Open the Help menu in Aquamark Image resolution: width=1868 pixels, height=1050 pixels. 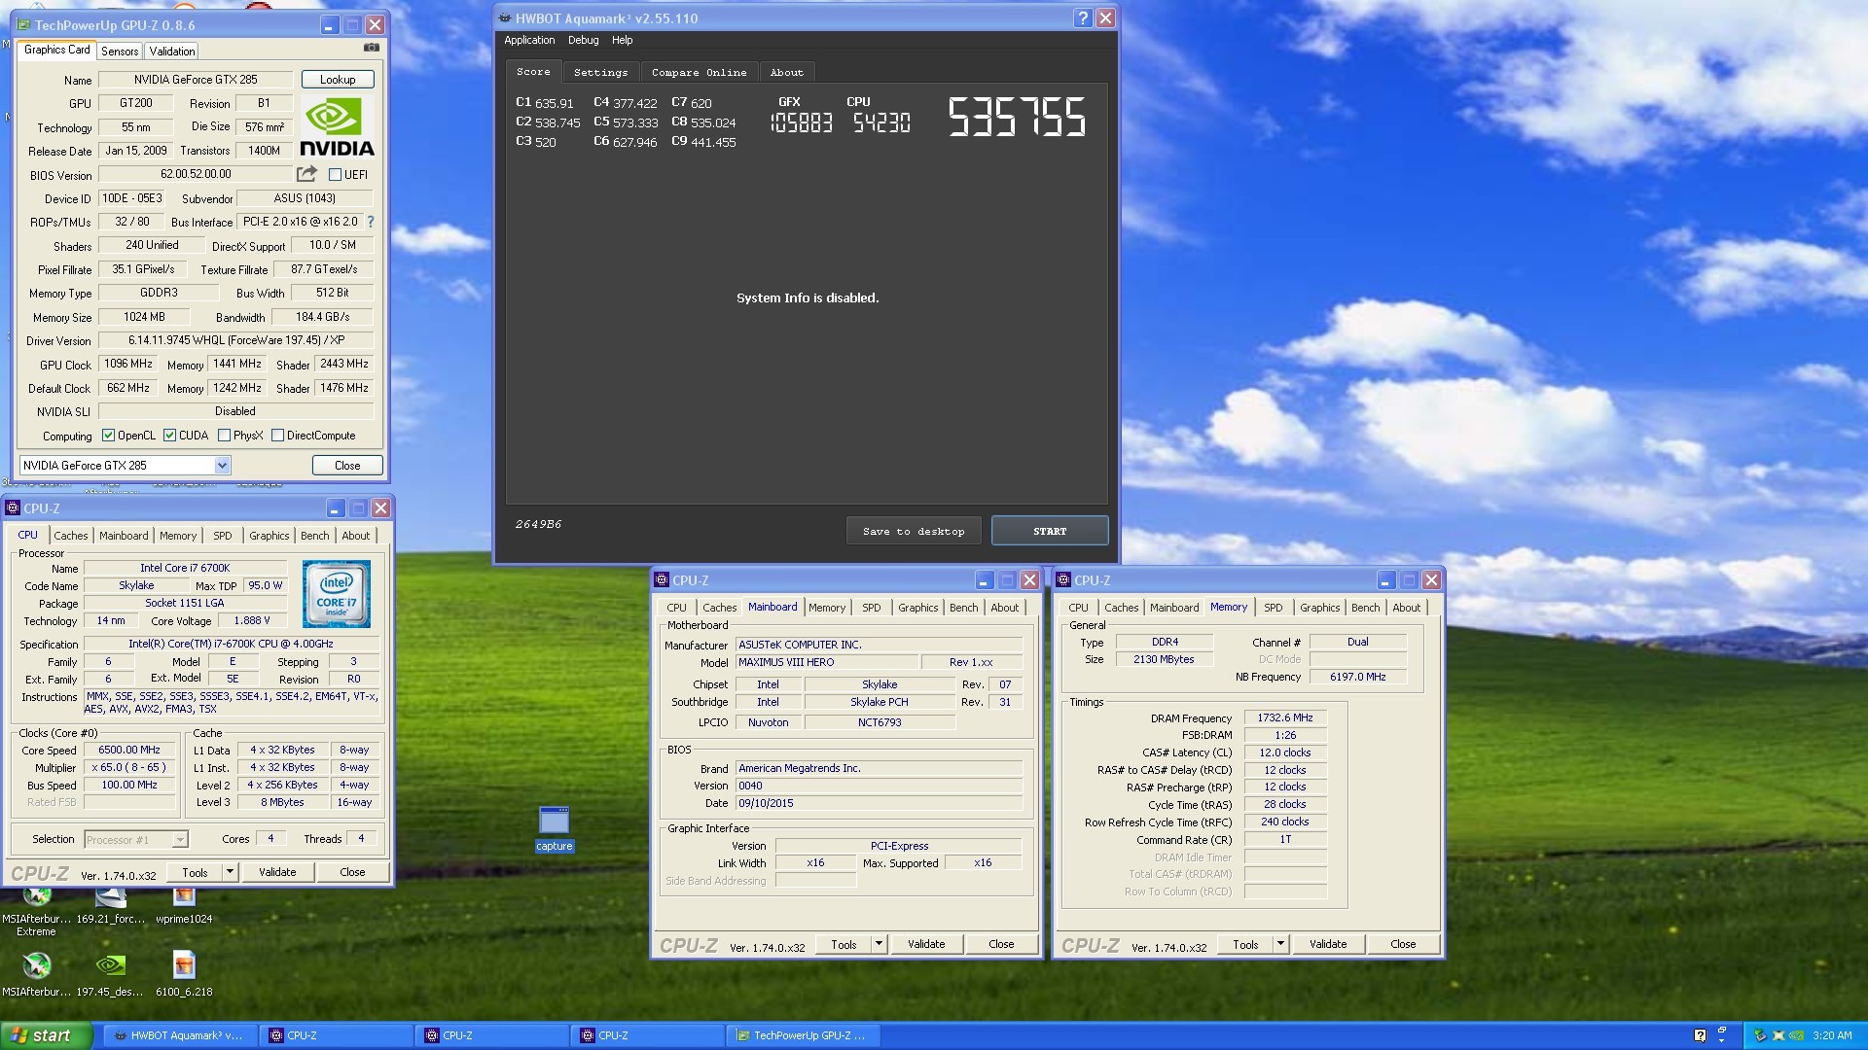click(x=622, y=40)
